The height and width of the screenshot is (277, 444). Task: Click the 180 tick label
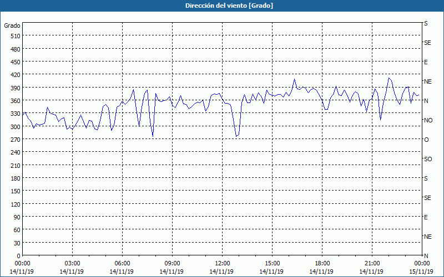point(16,178)
